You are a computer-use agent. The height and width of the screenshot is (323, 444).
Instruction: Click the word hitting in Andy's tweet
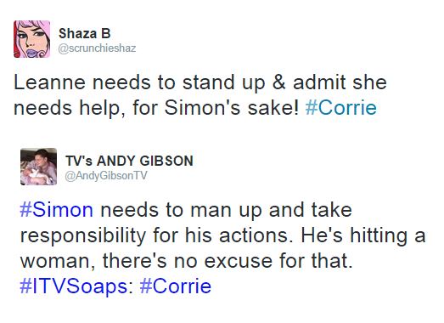[x=379, y=235]
